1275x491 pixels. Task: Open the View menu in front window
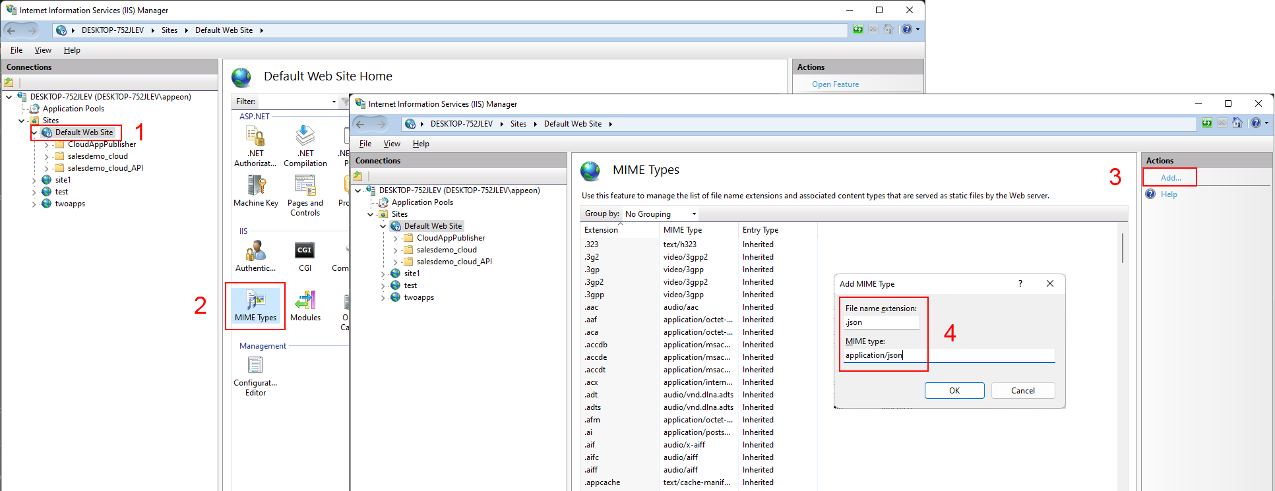pyautogui.click(x=392, y=144)
